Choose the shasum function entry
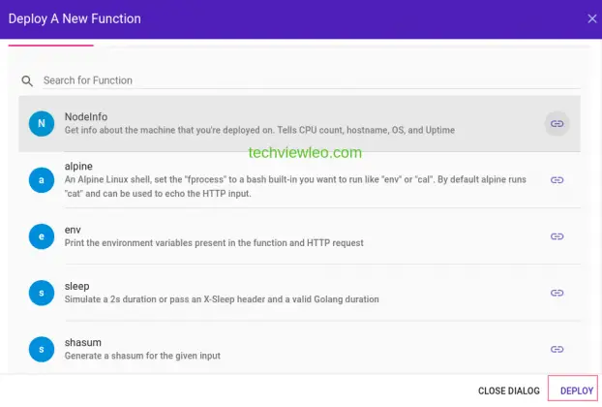Viewport: 602px width, 407px height. pyautogui.click(x=290, y=349)
